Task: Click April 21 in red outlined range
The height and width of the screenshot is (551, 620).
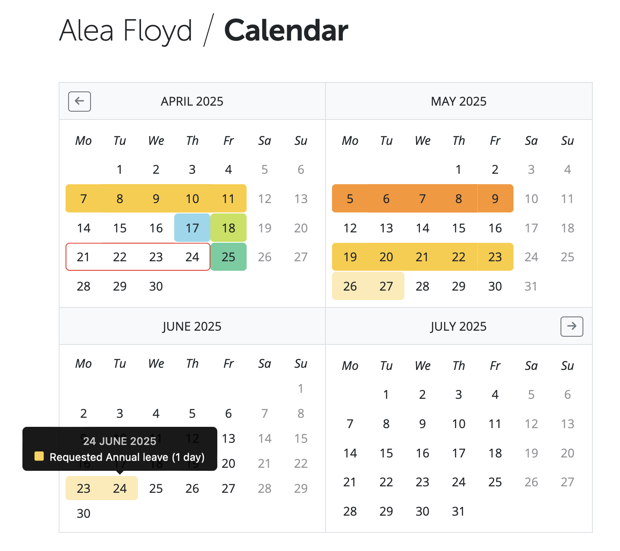Action: tap(84, 257)
